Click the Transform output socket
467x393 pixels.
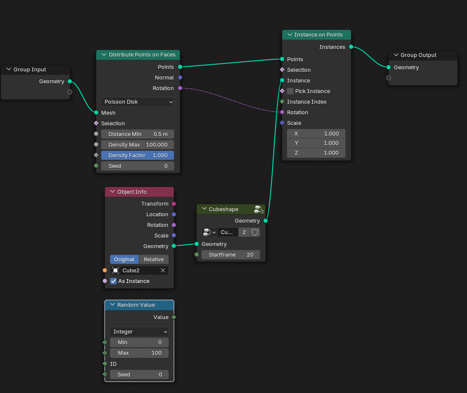pos(174,204)
